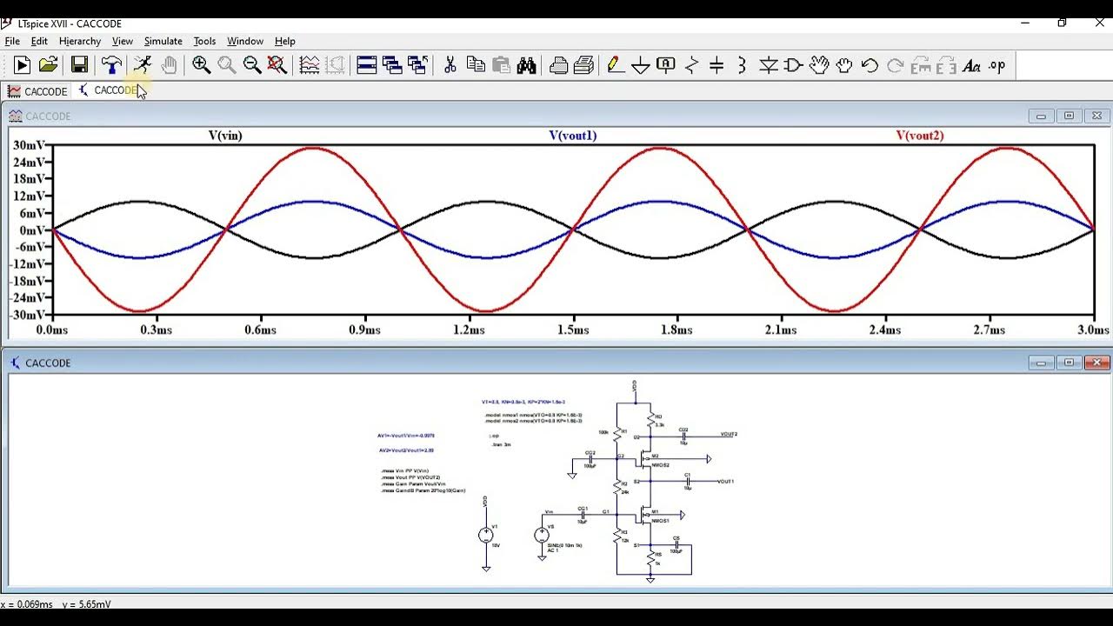This screenshot has height=626, width=1113.
Task: Open a file with the folder icon
Action: pos(49,65)
